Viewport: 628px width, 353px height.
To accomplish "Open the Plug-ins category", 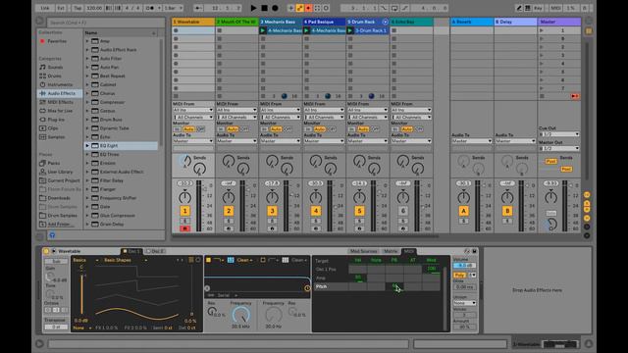I will point(56,120).
